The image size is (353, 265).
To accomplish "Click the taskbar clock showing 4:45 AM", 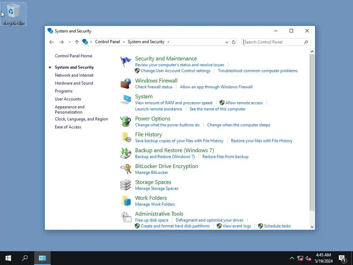I will pos(323,258).
